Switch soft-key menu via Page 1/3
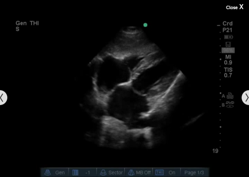This screenshot has height=177, width=249. 195,172
